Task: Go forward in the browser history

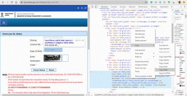Action: pyautogui.click(x=7, y=2)
